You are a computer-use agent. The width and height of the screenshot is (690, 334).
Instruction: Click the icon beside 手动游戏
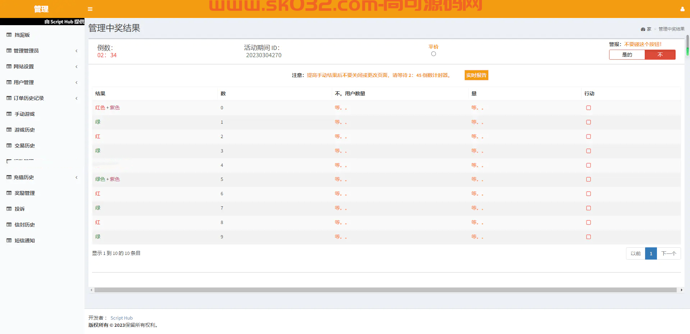tap(9, 114)
